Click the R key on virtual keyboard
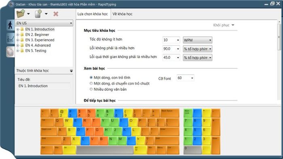The width and height of the screenshot is (283, 159). click(87, 122)
